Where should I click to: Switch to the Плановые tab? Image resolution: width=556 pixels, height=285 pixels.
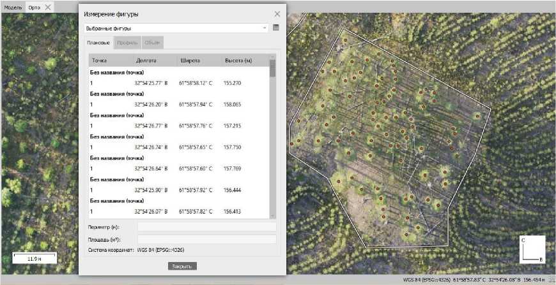pos(98,43)
